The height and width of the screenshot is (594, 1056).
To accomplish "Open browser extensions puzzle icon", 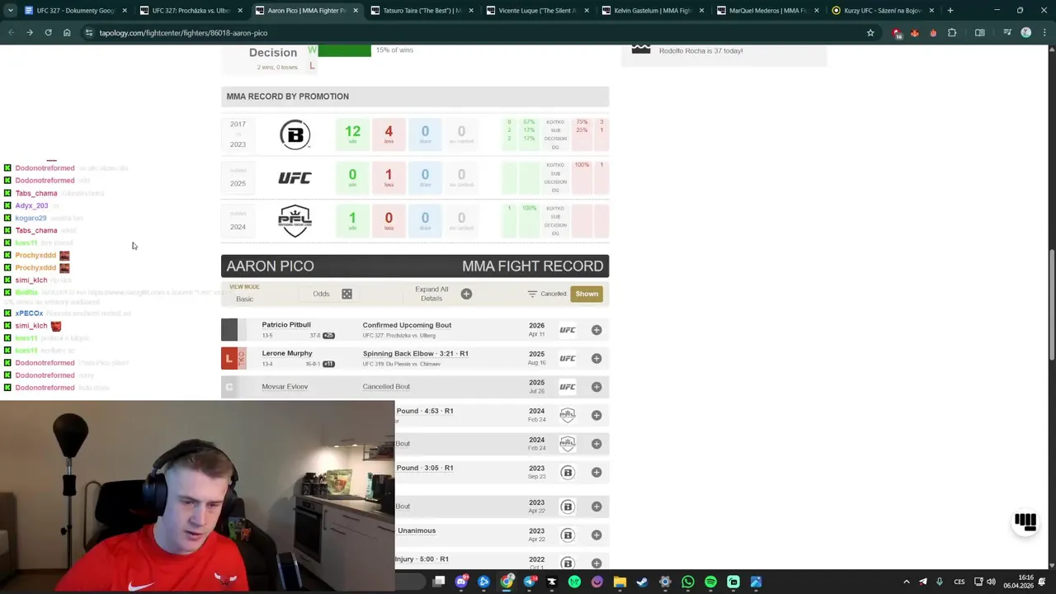I will pos(952,33).
